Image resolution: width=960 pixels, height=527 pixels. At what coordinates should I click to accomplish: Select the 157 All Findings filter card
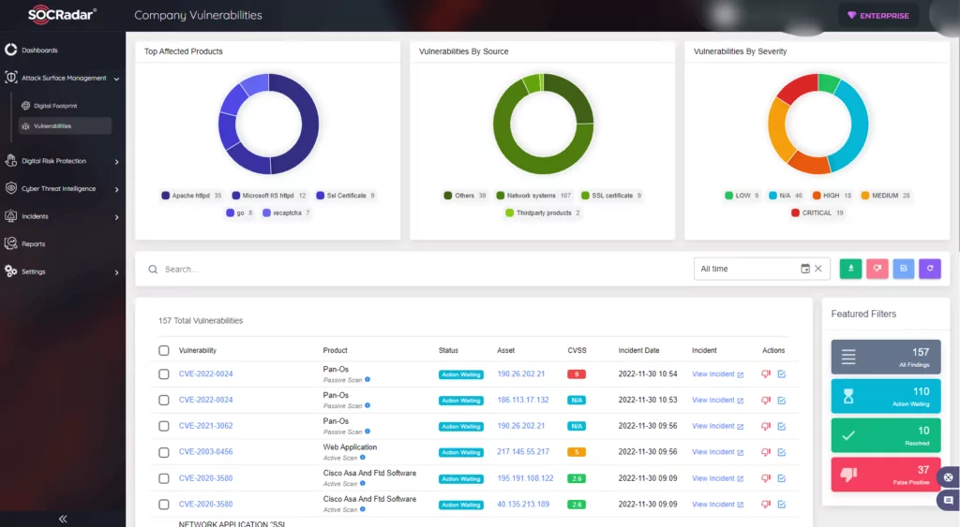(886, 357)
